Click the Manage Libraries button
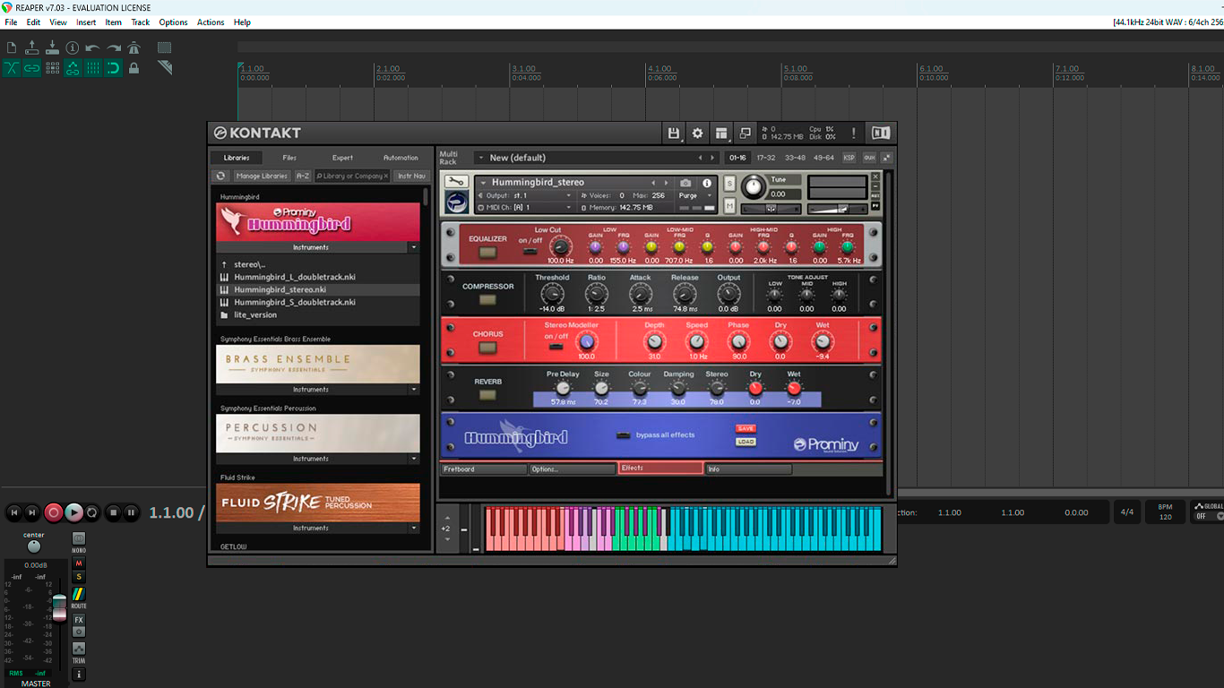Screen dimensions: 1224x688 tap(262, 176)
